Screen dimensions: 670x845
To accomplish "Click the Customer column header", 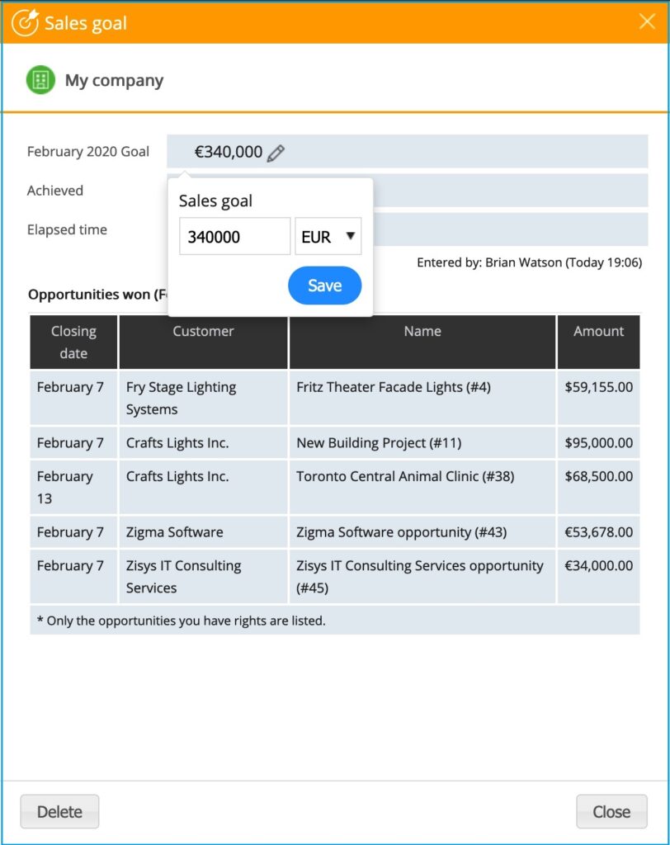I will (203, 332).
